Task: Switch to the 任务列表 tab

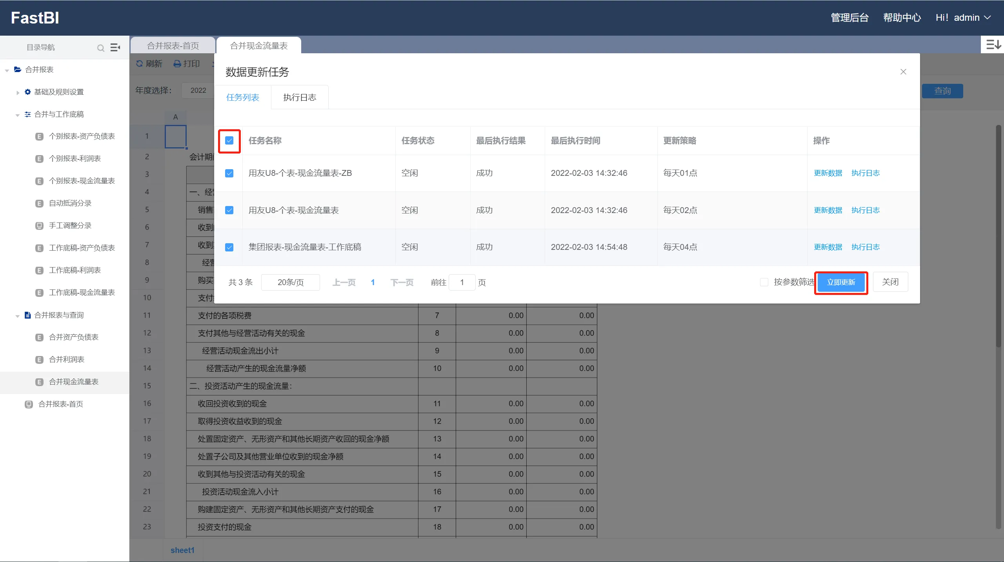Action: pyautogui.click(x=243, y=97)
